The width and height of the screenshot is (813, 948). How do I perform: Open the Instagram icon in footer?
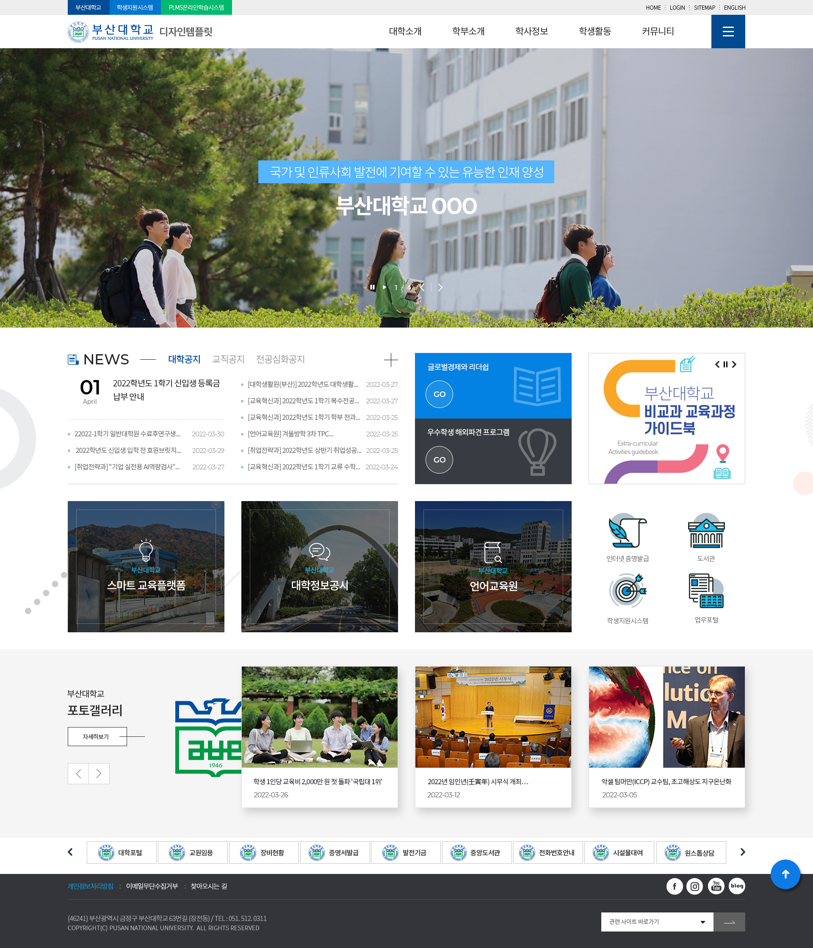point(694,886)
